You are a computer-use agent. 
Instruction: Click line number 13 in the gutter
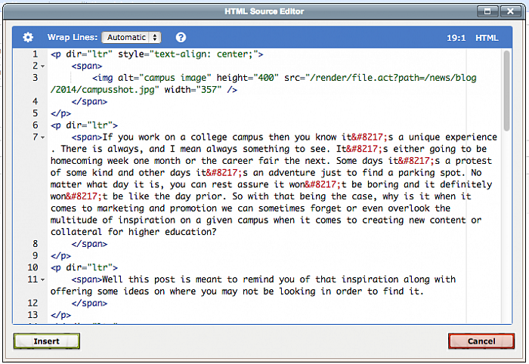tap(32, 315)
